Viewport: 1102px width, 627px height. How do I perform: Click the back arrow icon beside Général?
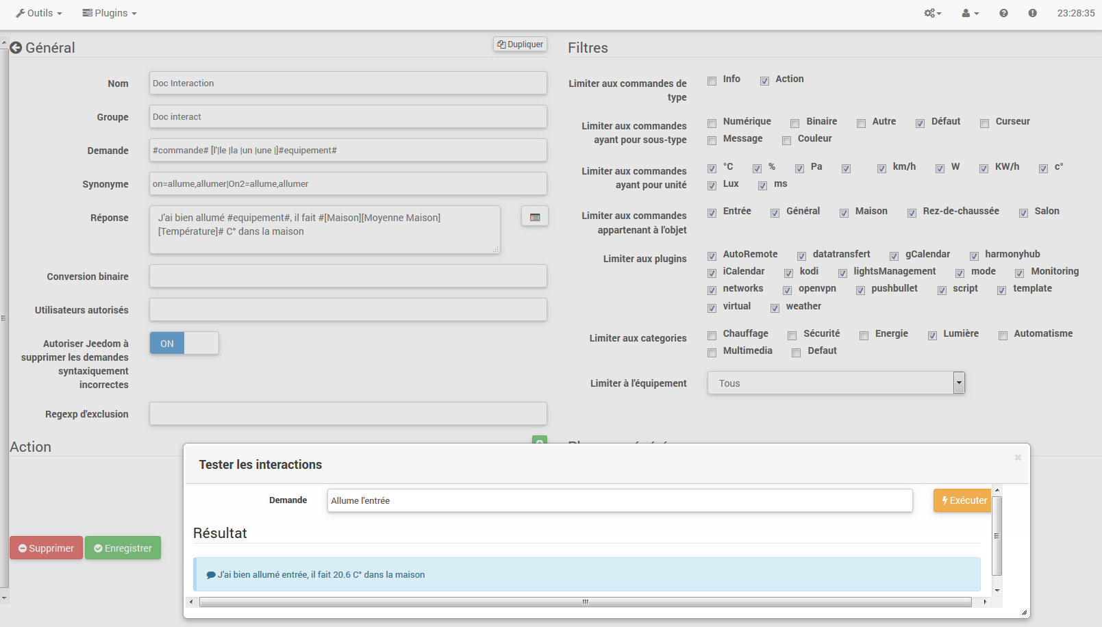16,48
